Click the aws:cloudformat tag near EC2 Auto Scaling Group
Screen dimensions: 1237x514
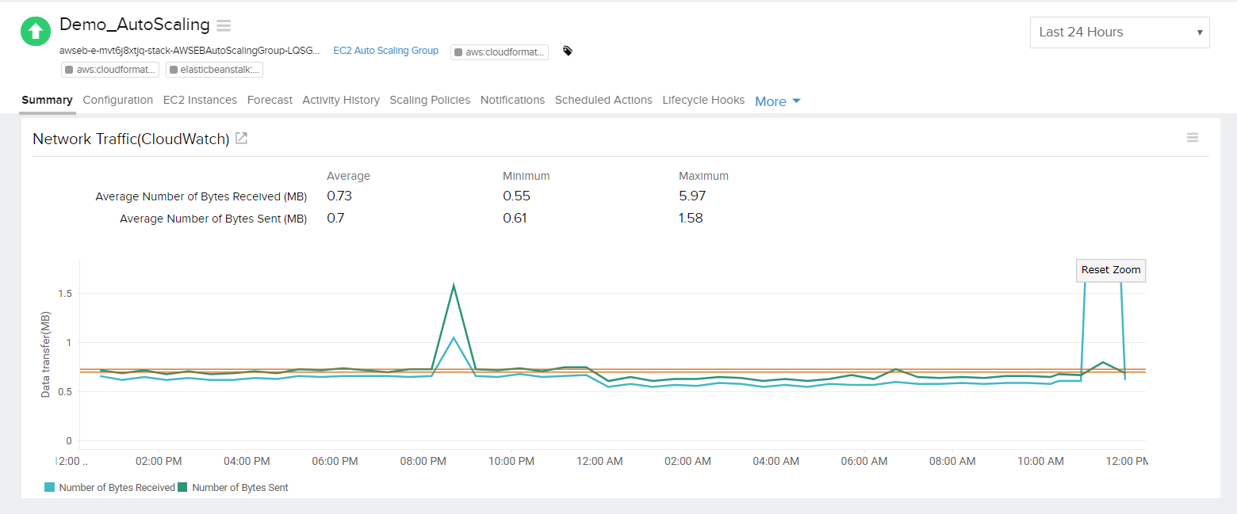click(x=499, y=51)
